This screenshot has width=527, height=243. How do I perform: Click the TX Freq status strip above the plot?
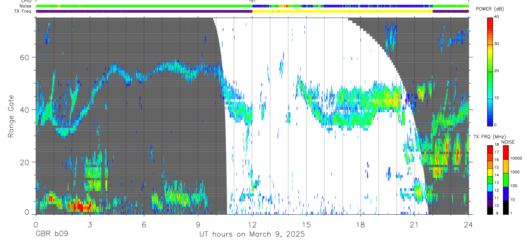[x=252, y=11]
